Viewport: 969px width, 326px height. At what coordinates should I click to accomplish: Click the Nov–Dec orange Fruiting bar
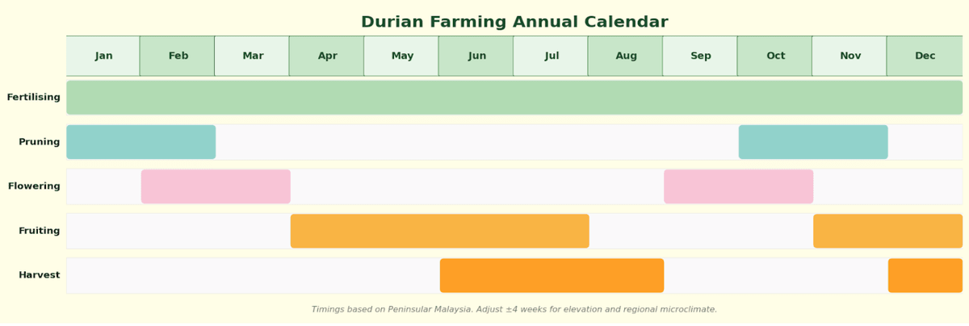887,231
